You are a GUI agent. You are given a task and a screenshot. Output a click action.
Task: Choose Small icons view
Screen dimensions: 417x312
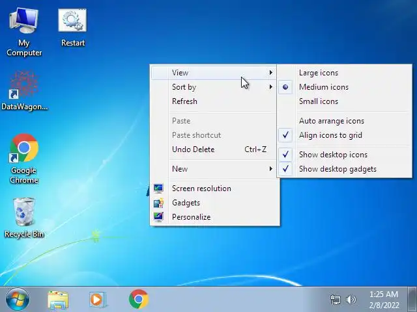coord(345,101)
